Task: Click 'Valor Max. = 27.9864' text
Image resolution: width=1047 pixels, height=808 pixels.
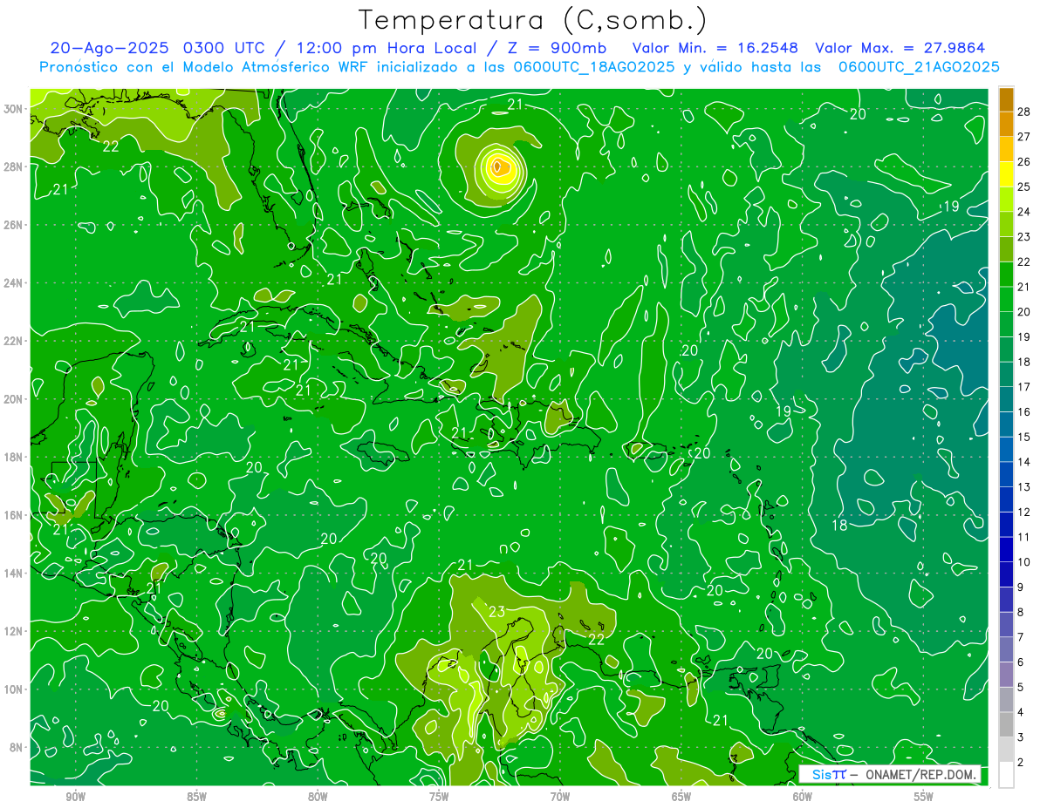Action: point(900,48)
